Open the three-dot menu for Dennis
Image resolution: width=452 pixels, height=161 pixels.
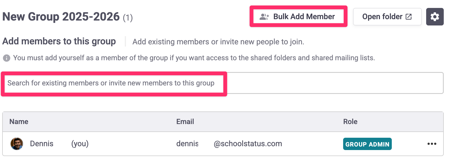point(432,144)
